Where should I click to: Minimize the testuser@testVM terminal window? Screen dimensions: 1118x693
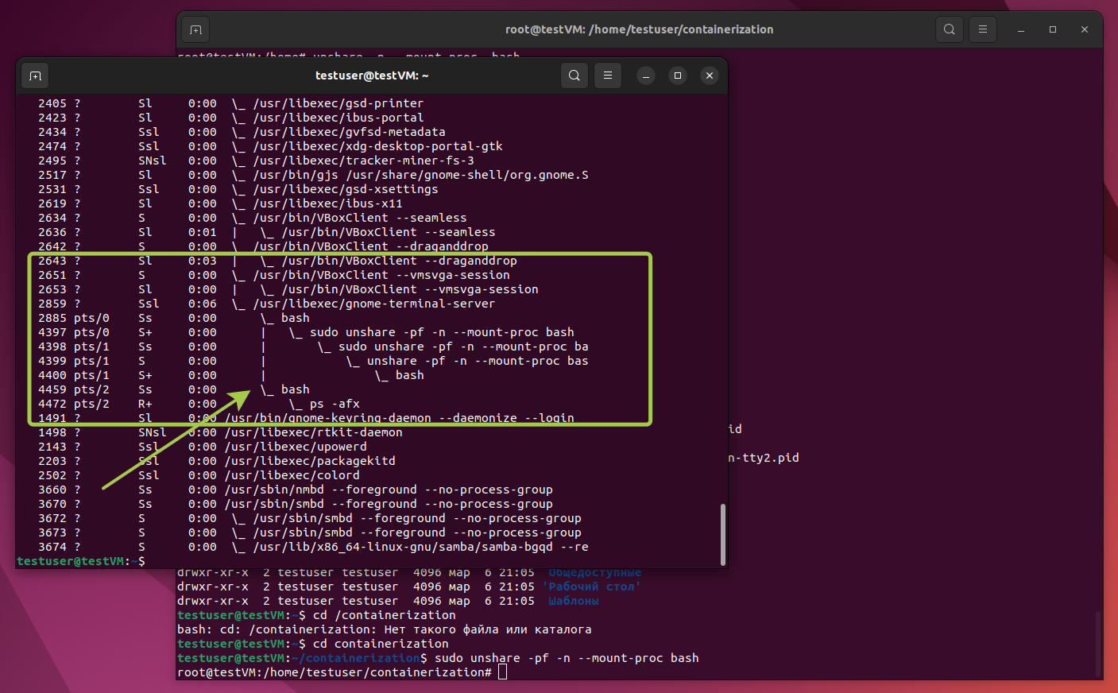pos(646,75)
